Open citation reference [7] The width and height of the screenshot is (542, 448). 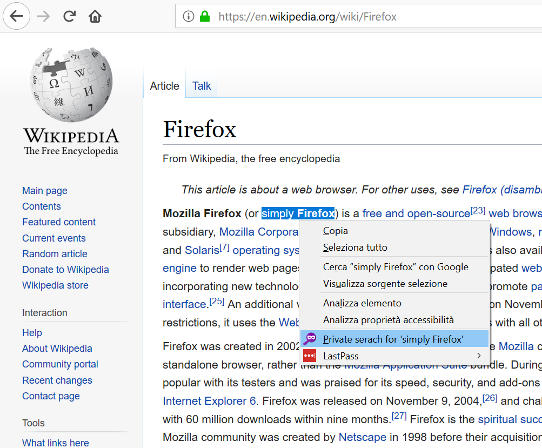click(225, 247)
